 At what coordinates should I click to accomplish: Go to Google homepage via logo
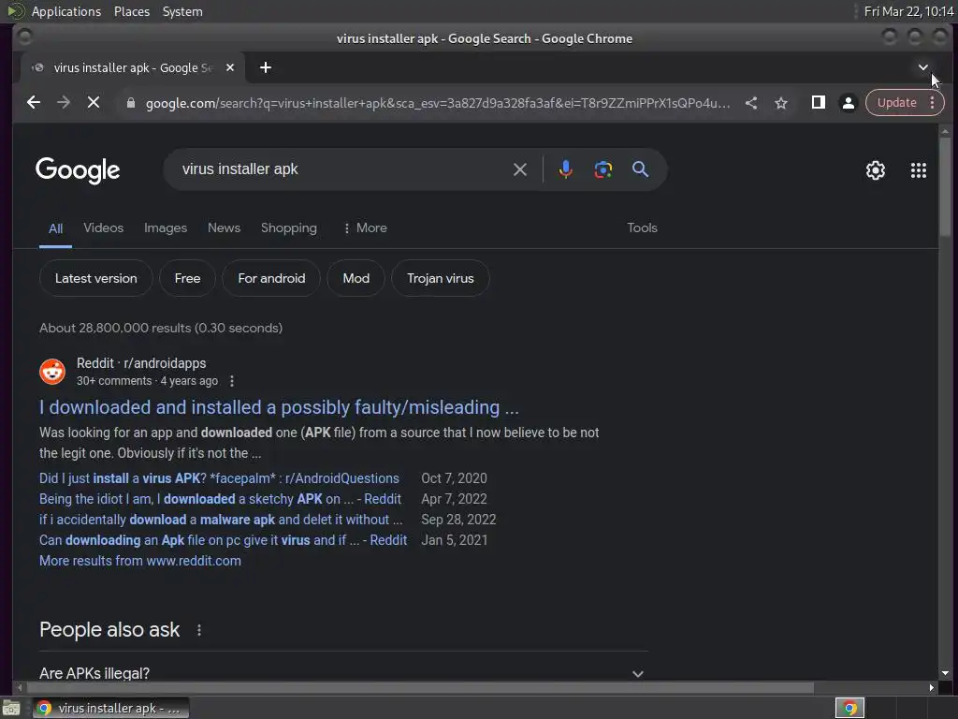pyautogui.click(x=78, y=170)
